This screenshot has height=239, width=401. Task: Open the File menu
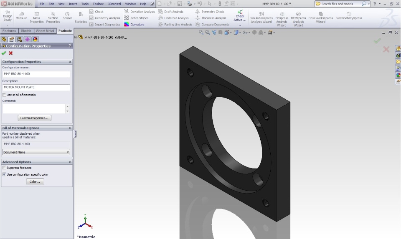coord(42,4)
